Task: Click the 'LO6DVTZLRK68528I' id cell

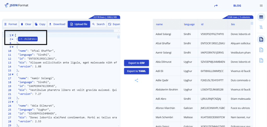Action: [213, 90]
